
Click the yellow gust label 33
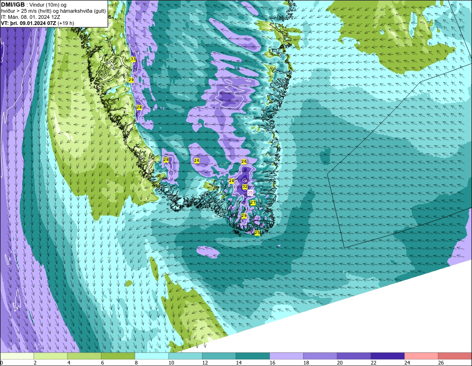[x=133, y=59]
